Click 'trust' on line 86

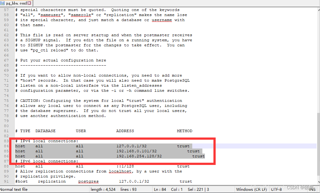[198, 156]
